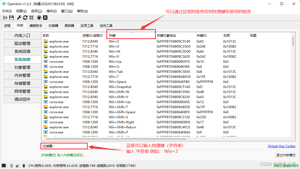The image size is (300, 169).
Task: Click the 过滤器 filter input field
Action: click(x=72, y=146)
